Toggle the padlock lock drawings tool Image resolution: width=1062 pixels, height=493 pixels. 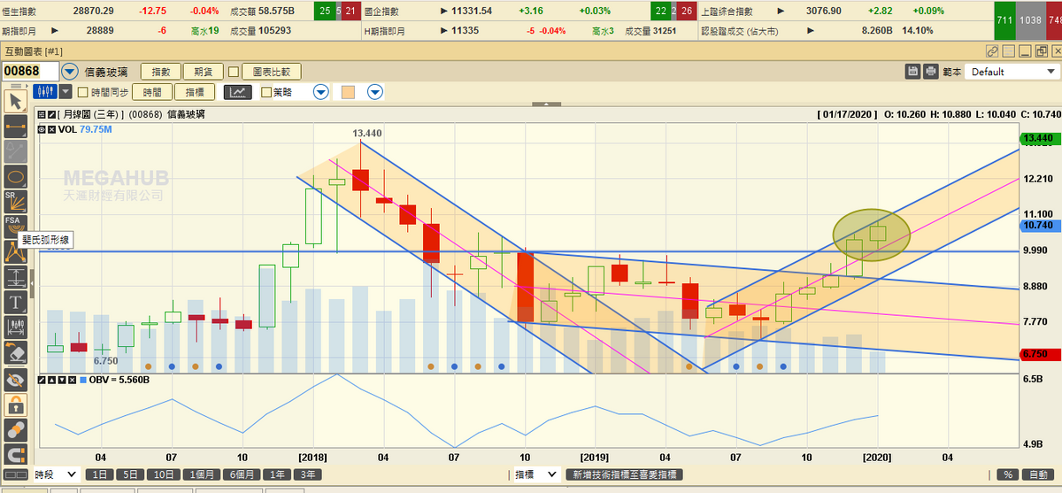(x=15, y=405)
